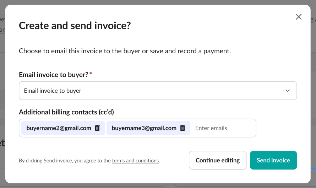The image size is (316, 188).
Task: Click the Create and send invoice? heading
Action: pyautogui.click(x=75, y=26)
